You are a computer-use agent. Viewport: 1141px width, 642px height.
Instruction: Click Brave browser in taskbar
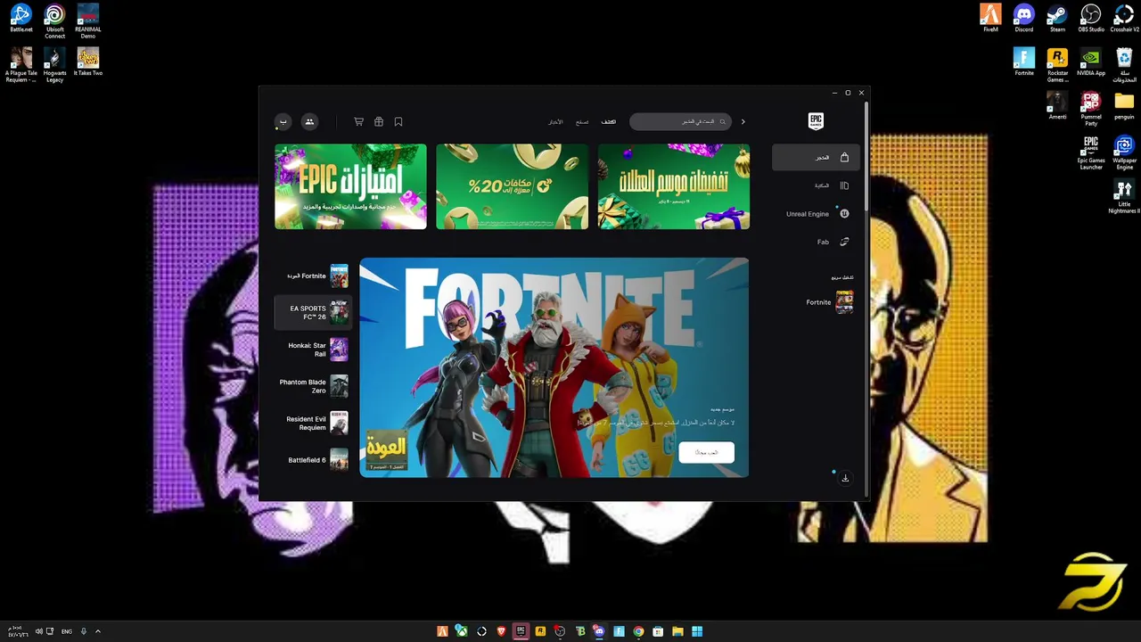coord(501,631)
